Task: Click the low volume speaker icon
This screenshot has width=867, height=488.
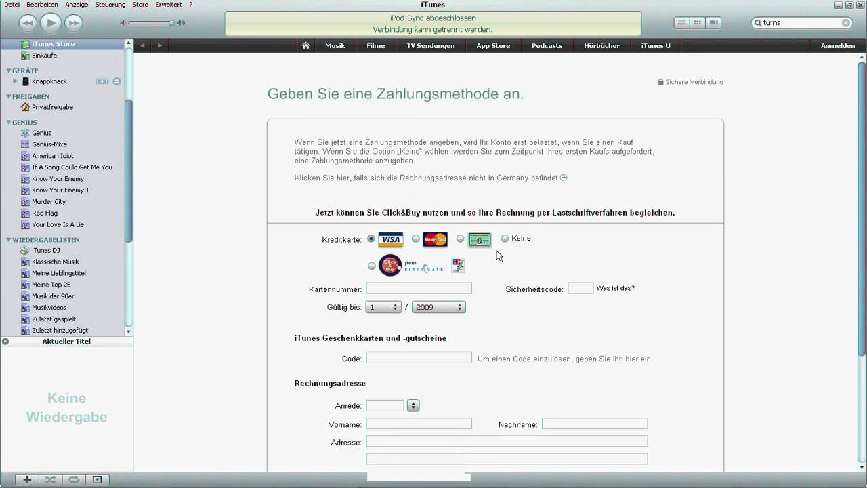Action: tap(123, 23)
